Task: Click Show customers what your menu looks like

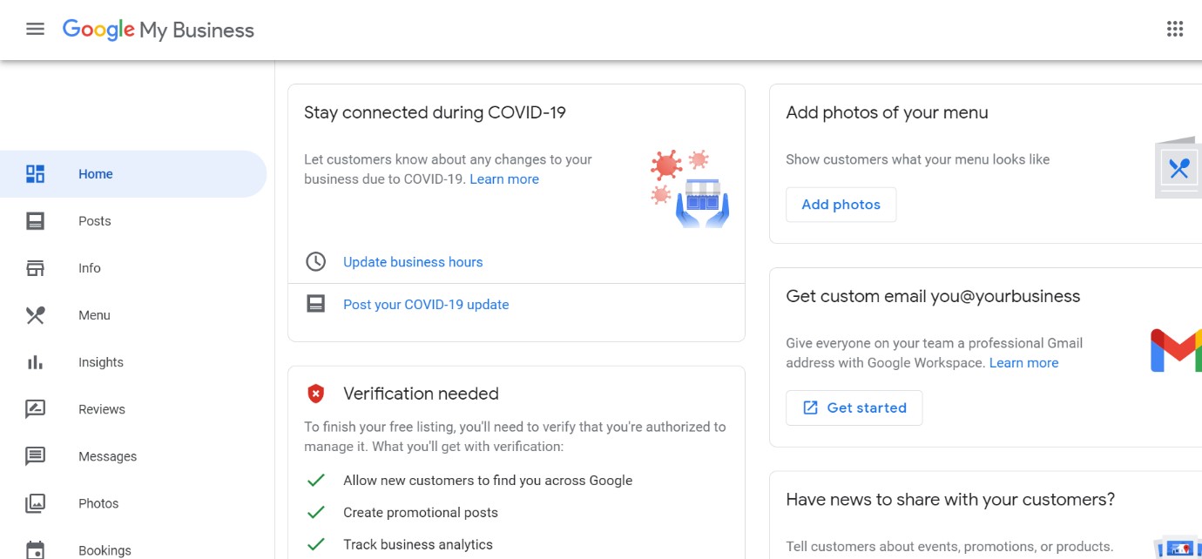Action: (x=917, y=159)
